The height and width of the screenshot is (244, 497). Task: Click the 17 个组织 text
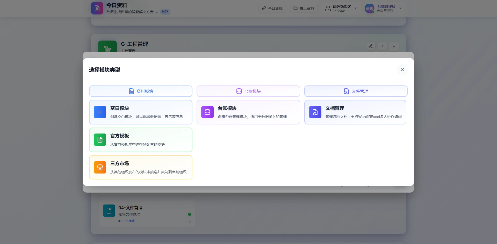pos(340,11)
